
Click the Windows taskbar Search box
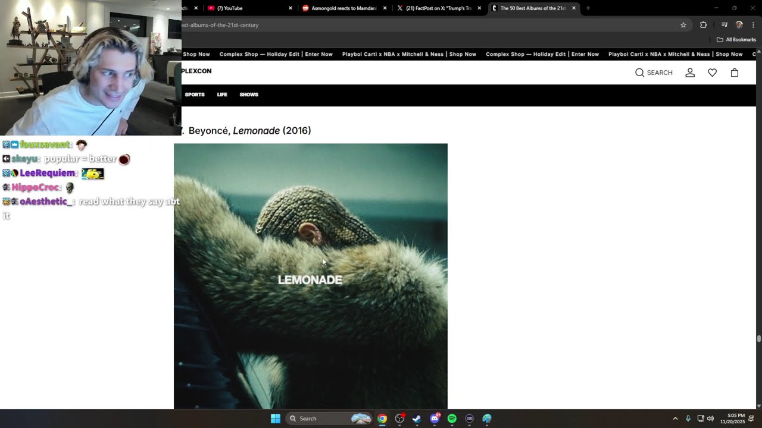[x=329, y=418]
